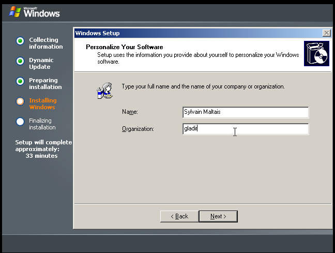This screenshot has width=335, height=253.
Task: Click the Preparing installation step indicator
Action: [20, 81]
